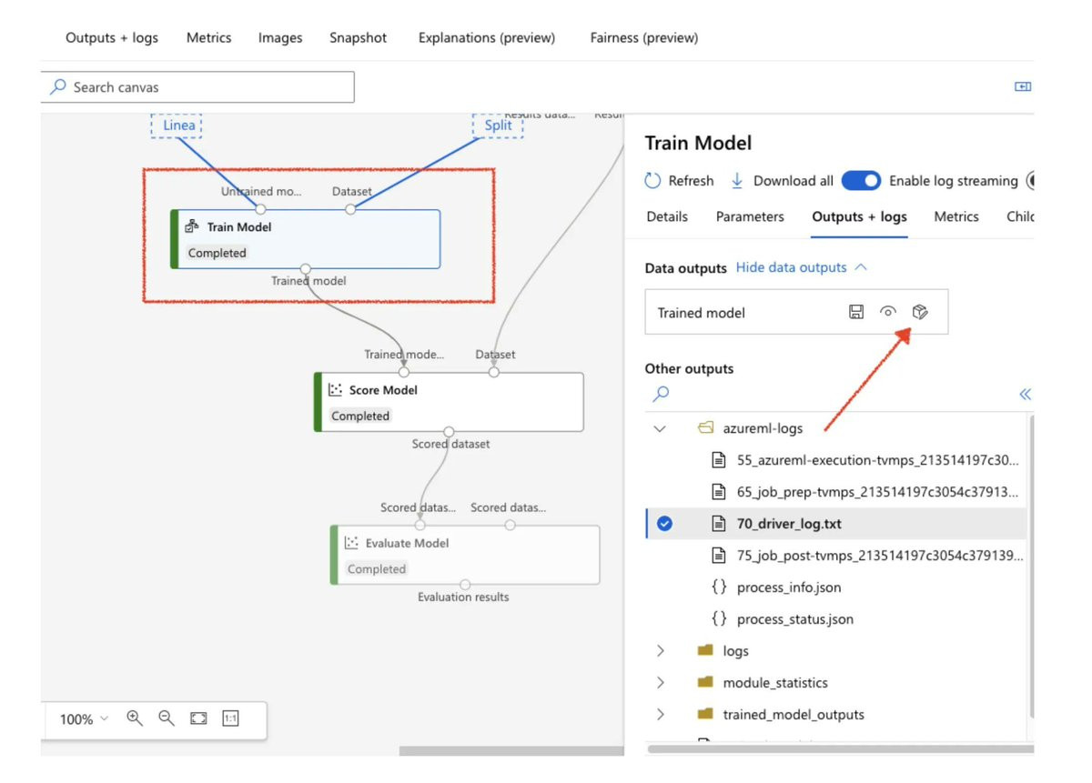
Task: Click Dataset input port of Score Model
Action: click(x=494, y=372)
